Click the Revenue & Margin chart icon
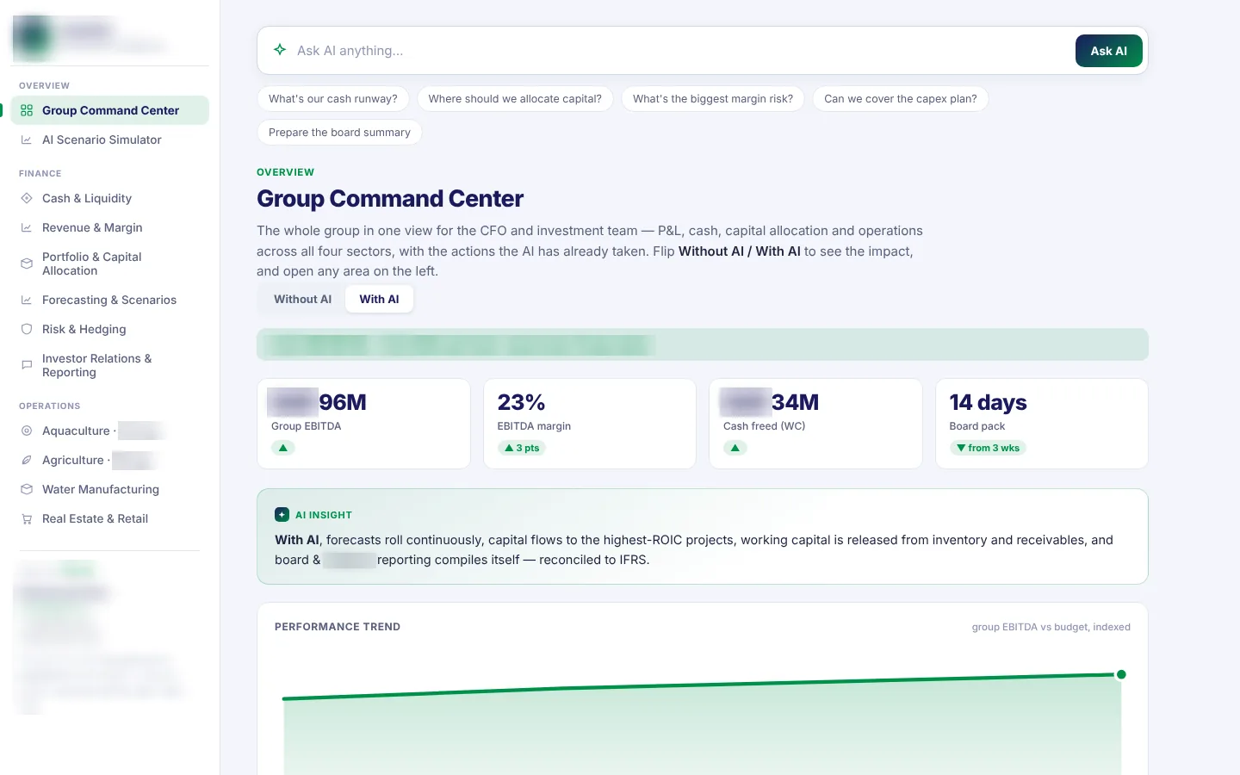1240x775 pixels. pyautogui.click(x=27, y=227)
